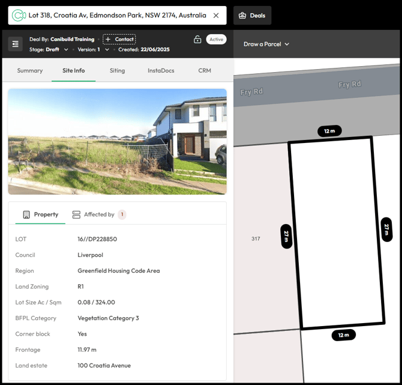Open the Deals button
Screen dimensions: 402x385
coord(252,16)
